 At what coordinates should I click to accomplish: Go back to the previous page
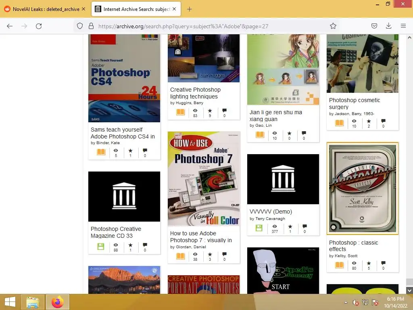click(10, 26)
